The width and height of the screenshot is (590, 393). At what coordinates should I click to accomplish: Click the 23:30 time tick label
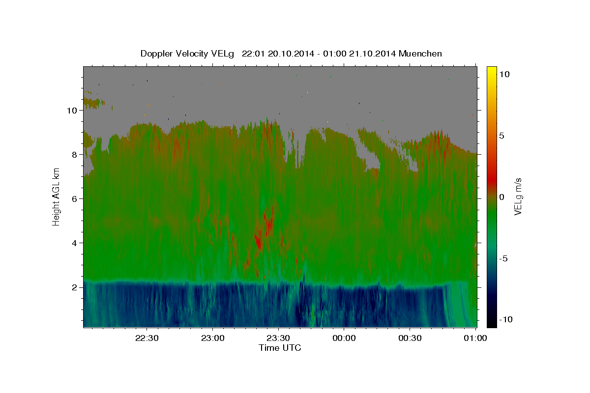pos(278,338)
